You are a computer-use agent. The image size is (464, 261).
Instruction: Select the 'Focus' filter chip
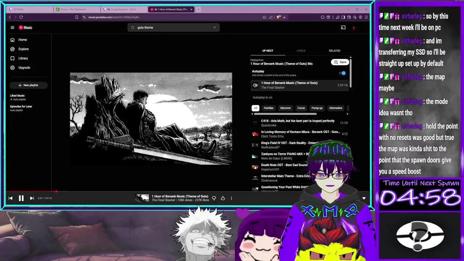301,108
